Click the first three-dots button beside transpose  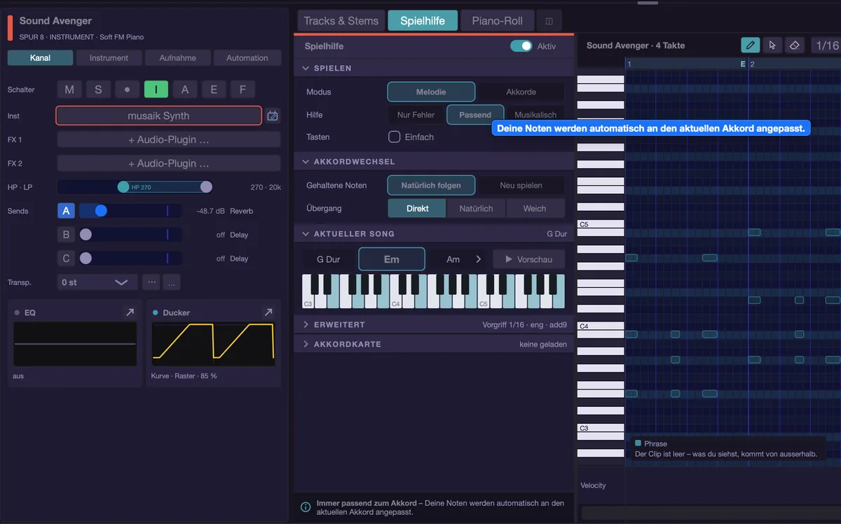point(151,282)
